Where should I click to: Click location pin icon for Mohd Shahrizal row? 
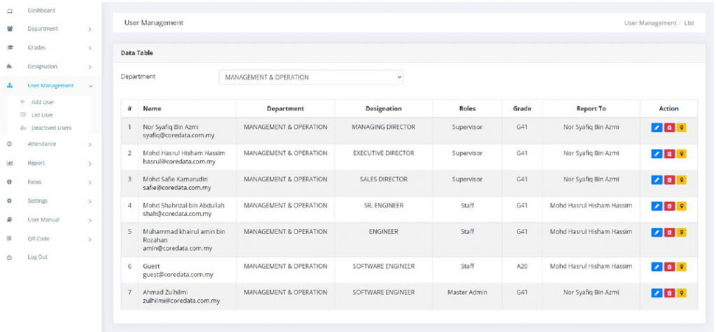click(681, 206)
